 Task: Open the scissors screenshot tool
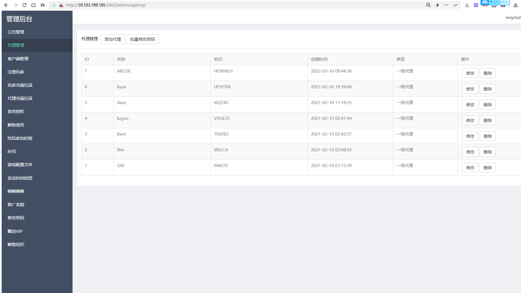467,5
